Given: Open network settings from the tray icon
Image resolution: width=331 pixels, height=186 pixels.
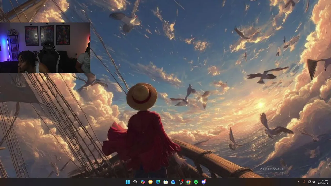Looking at the screenshot, I should pos(310,182).
